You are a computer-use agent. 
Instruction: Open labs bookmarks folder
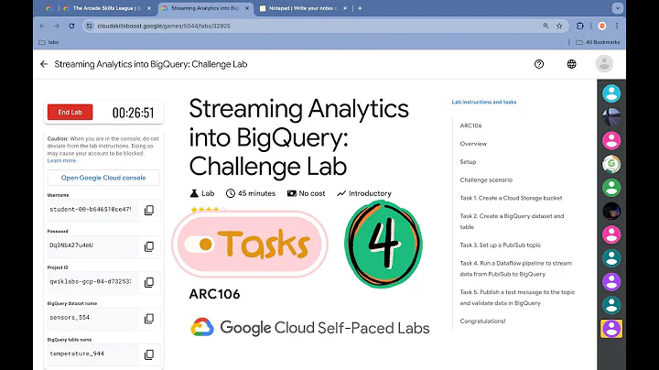[49, 42]
